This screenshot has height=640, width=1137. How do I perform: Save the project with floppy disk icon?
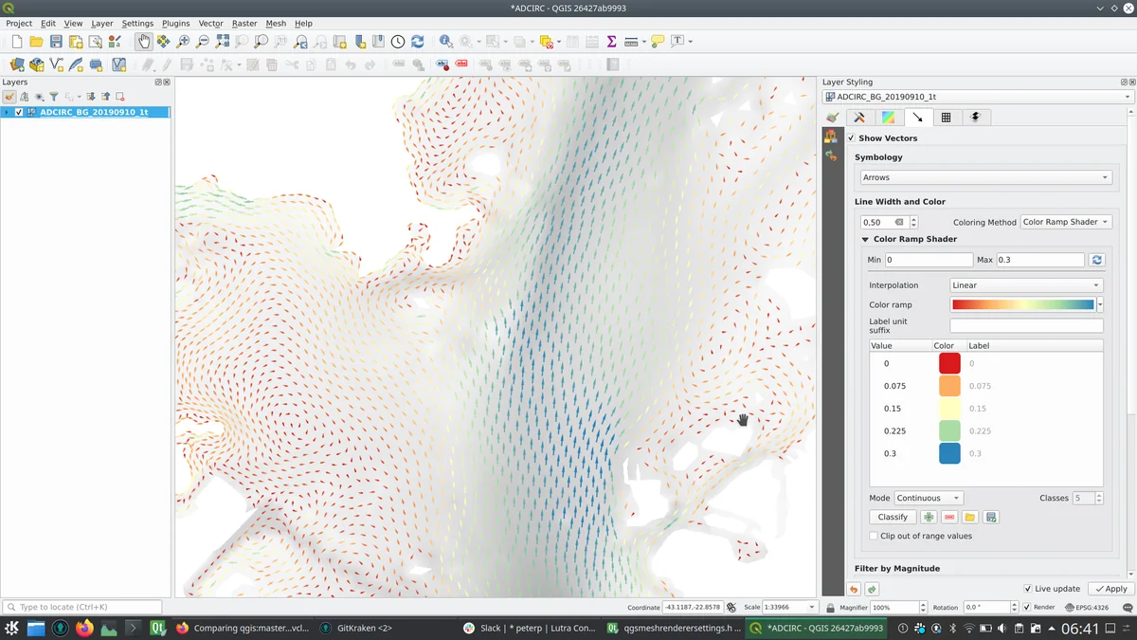click(x=56, y=42)
